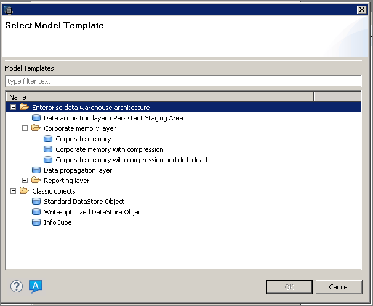Select Corporate memory with compression and delta load

(131, 160)
